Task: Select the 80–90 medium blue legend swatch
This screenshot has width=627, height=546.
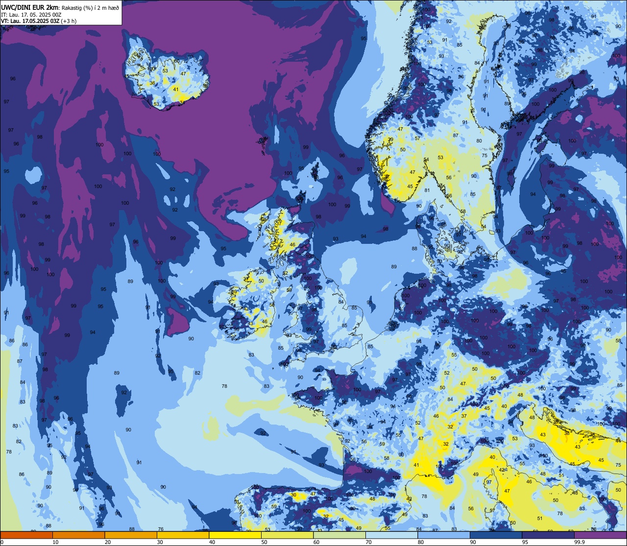Action: (444, 535)
